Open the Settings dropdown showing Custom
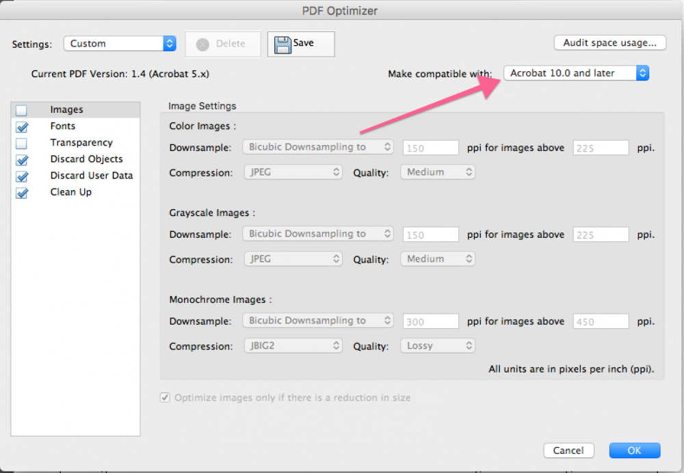 click(x=119, y=42)
